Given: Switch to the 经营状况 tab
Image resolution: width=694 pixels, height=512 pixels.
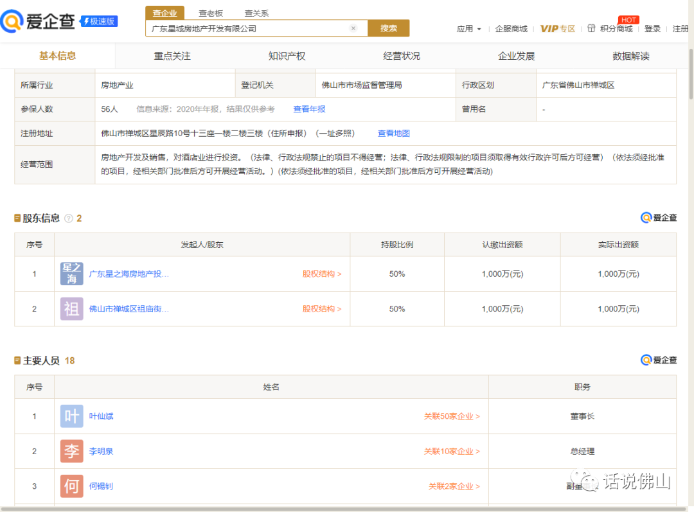Looking at the screenshot, I should pos(402,56).
